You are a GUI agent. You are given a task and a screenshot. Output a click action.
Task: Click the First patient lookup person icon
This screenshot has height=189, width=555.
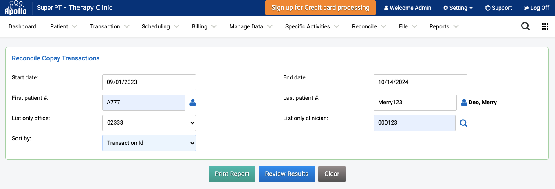tap(193, 103)
